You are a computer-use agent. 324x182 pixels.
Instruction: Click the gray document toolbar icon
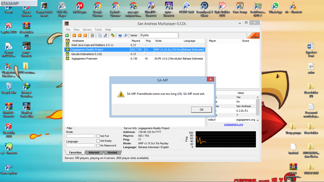click(92, 35)
